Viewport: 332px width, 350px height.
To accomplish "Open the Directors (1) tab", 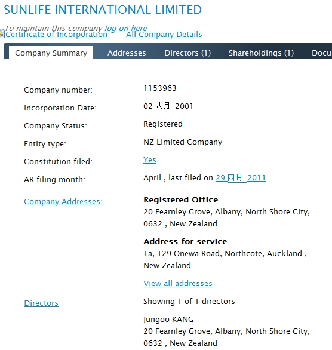I will click(187, 53).
